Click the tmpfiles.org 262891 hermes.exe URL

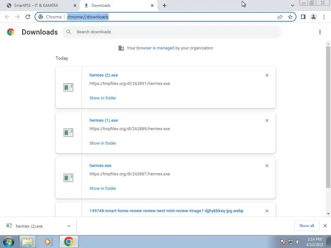tap(130, 84)
